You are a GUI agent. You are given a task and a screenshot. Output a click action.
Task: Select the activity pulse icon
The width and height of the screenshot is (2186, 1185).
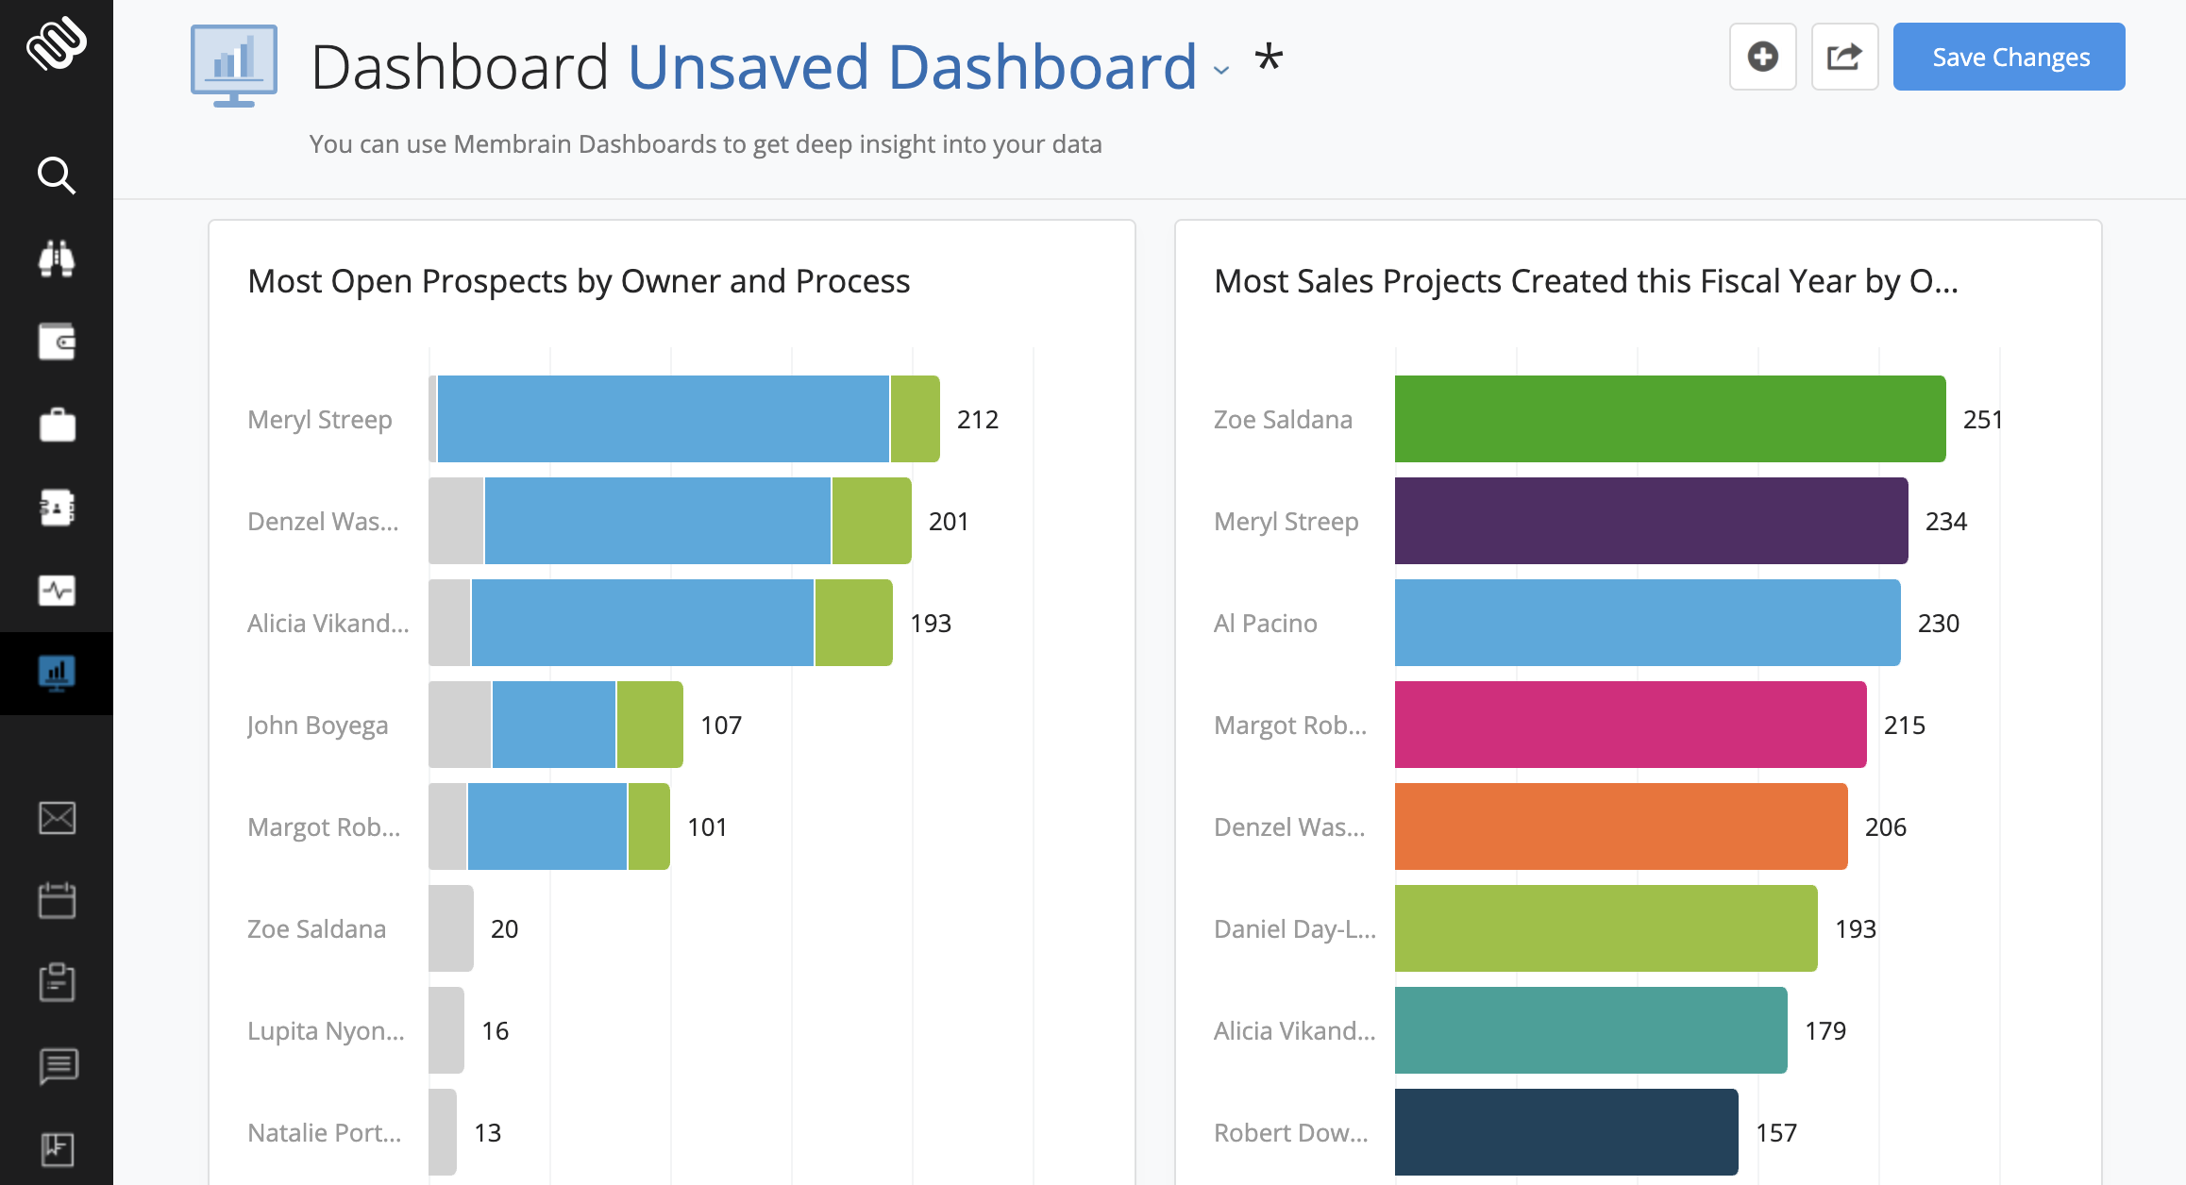[57, 591]
